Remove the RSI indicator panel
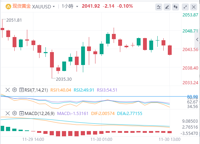The height and width of the screenshot is (144, 200). [8, 90]
